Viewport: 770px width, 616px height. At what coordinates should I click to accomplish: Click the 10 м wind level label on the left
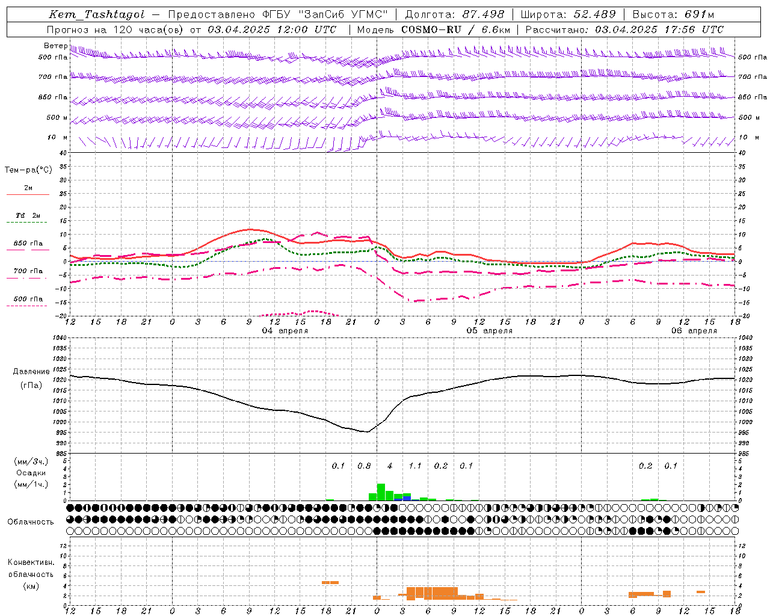click(57, 138)
